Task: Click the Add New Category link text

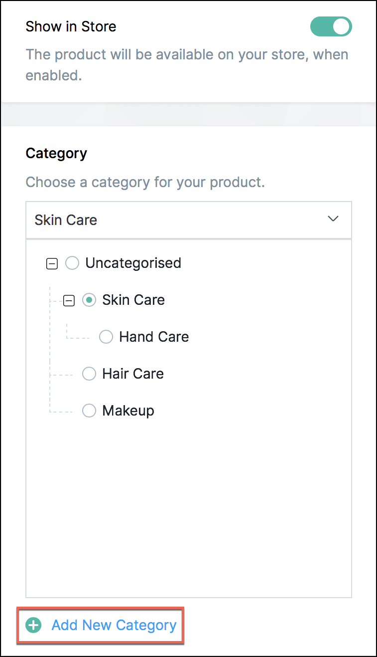Action: [x=114, y=625]
